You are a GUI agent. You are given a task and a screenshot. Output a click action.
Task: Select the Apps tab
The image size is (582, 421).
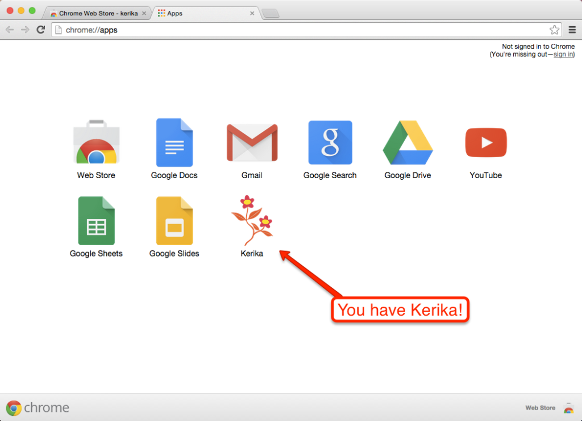tap(206, 14)
